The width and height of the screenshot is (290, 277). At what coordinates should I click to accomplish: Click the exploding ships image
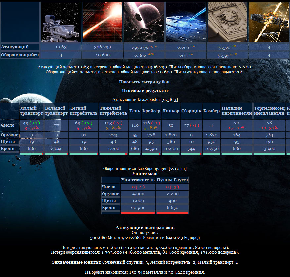pos(269,22)
